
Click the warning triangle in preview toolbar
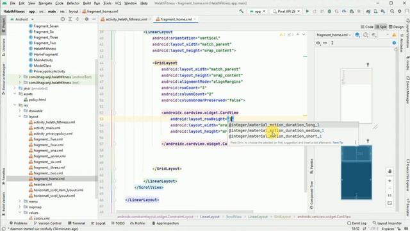(x=394, y=35)
